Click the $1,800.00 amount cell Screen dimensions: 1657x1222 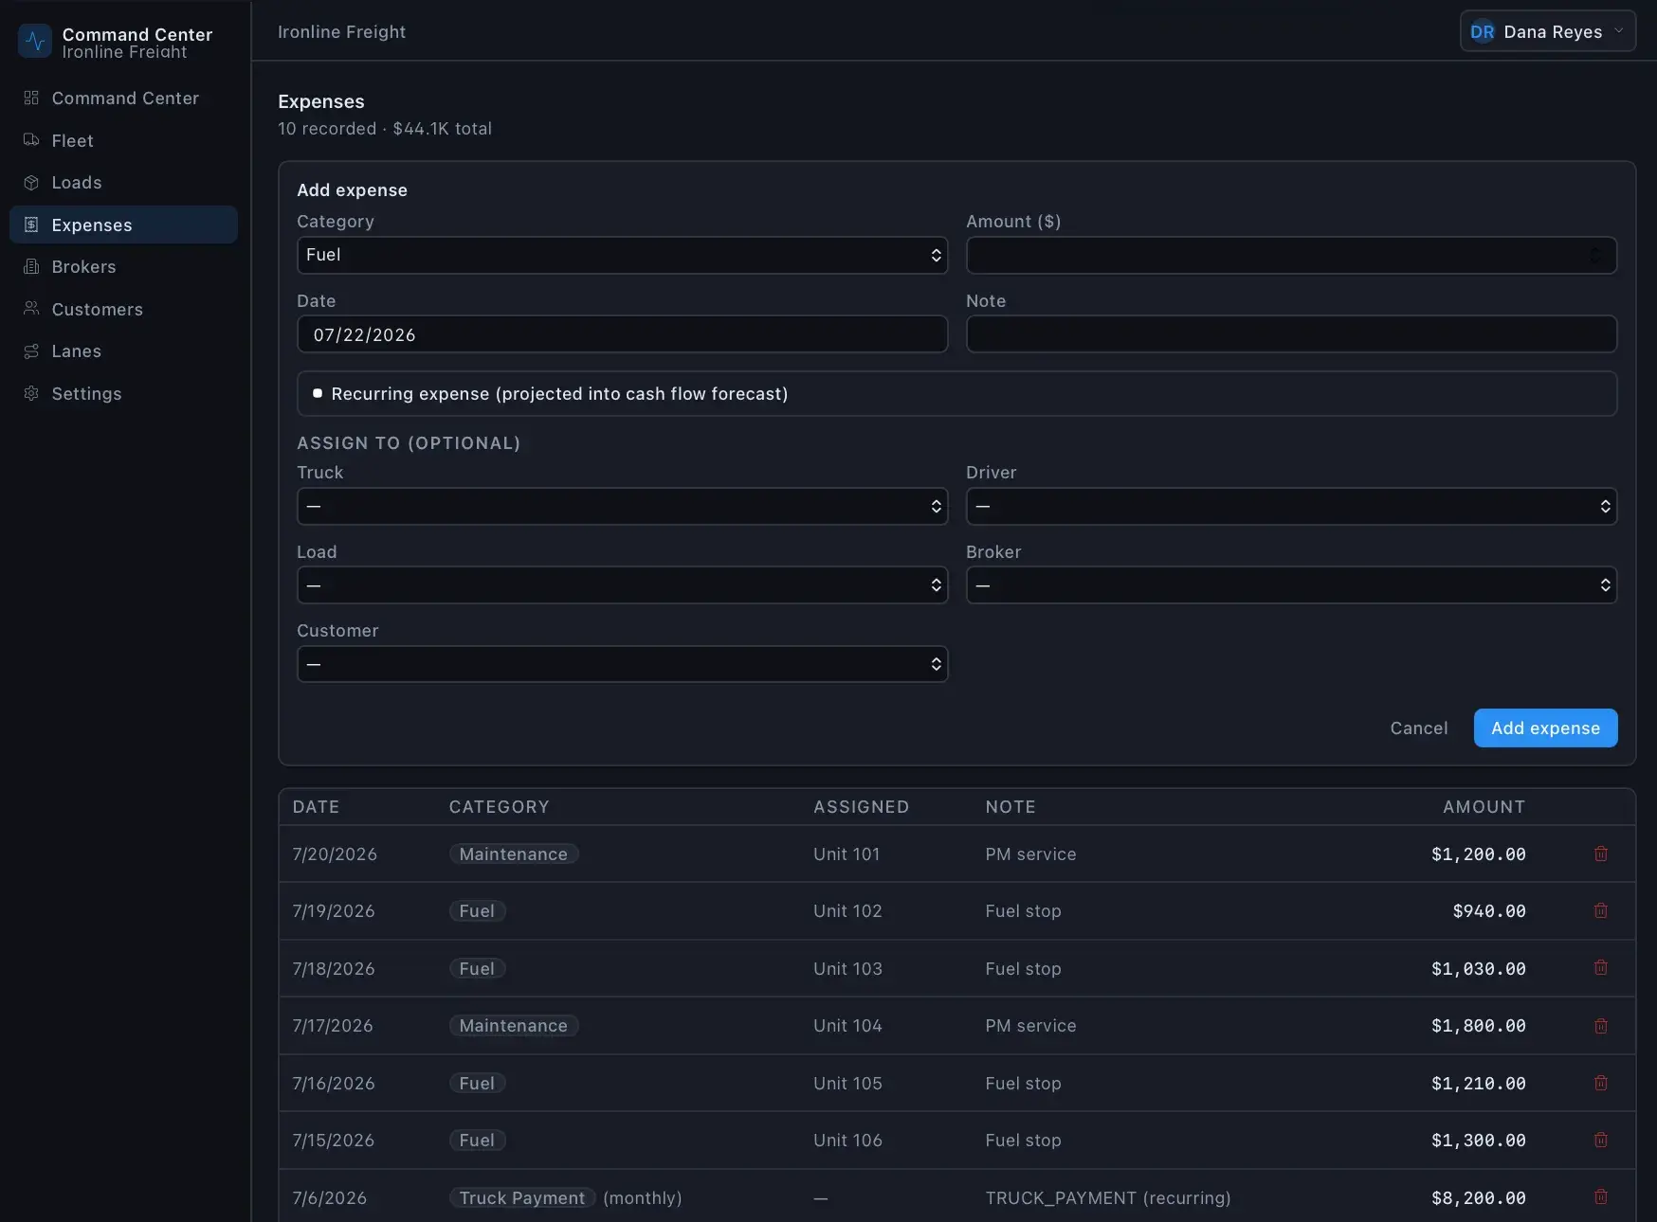click(x=1478, y=1025)
